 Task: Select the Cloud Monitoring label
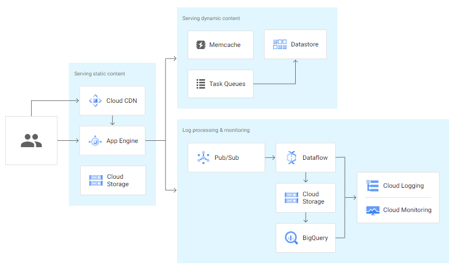407,210
